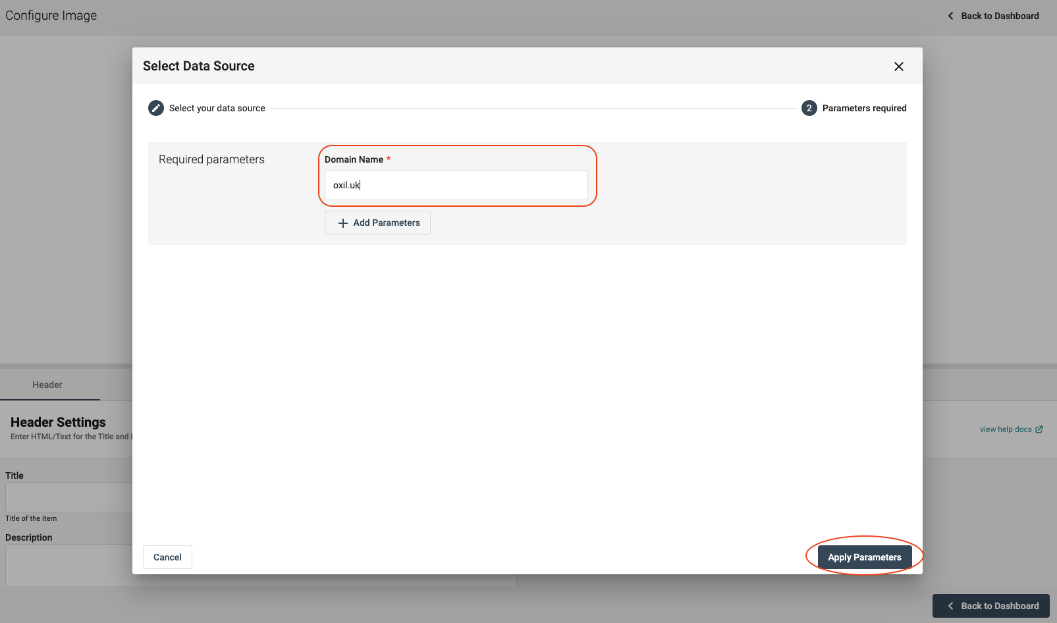Click the pencil icon for step one
1057x623 pixels.
click(156, 108)
